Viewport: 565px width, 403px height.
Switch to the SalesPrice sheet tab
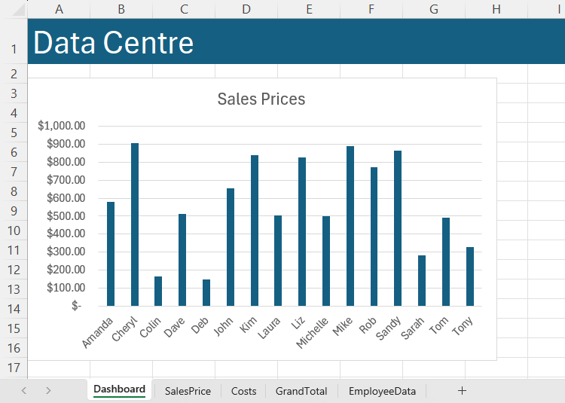click(188, 391)
